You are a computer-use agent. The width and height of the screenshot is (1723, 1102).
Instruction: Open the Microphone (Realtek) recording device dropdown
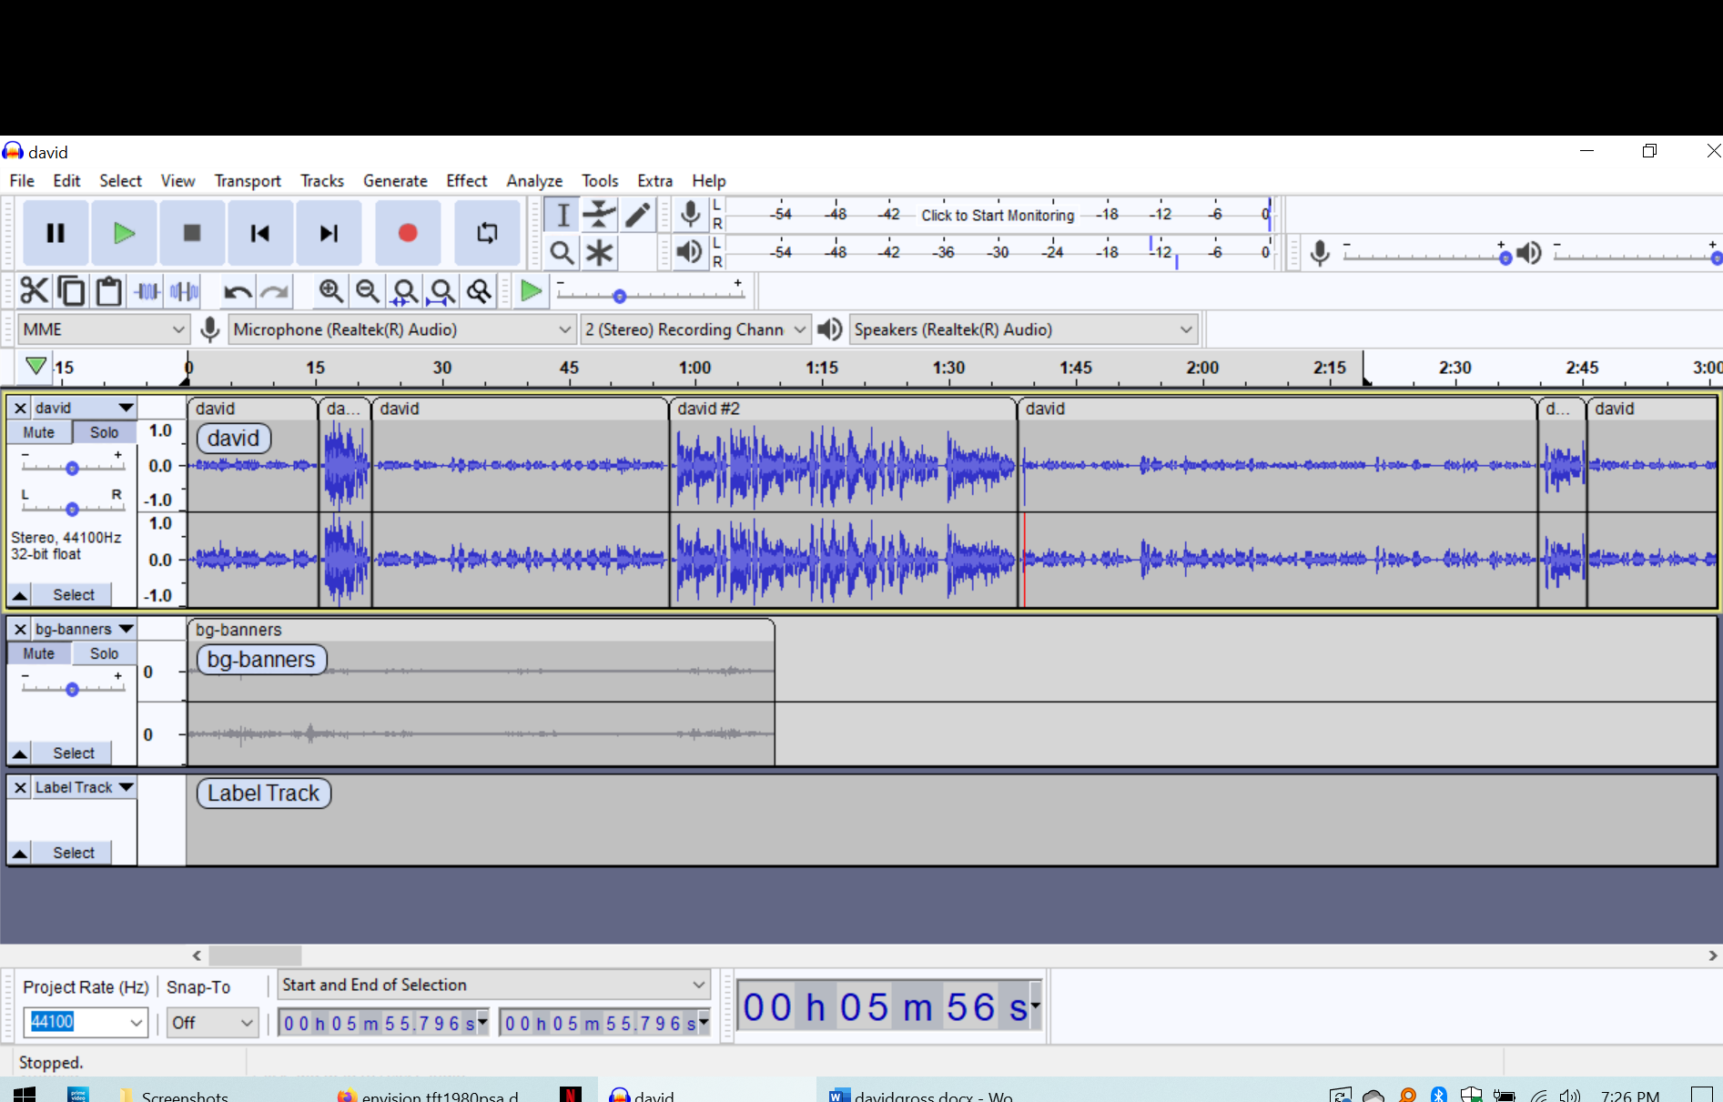pyautogui.click(x=401, y=329)
